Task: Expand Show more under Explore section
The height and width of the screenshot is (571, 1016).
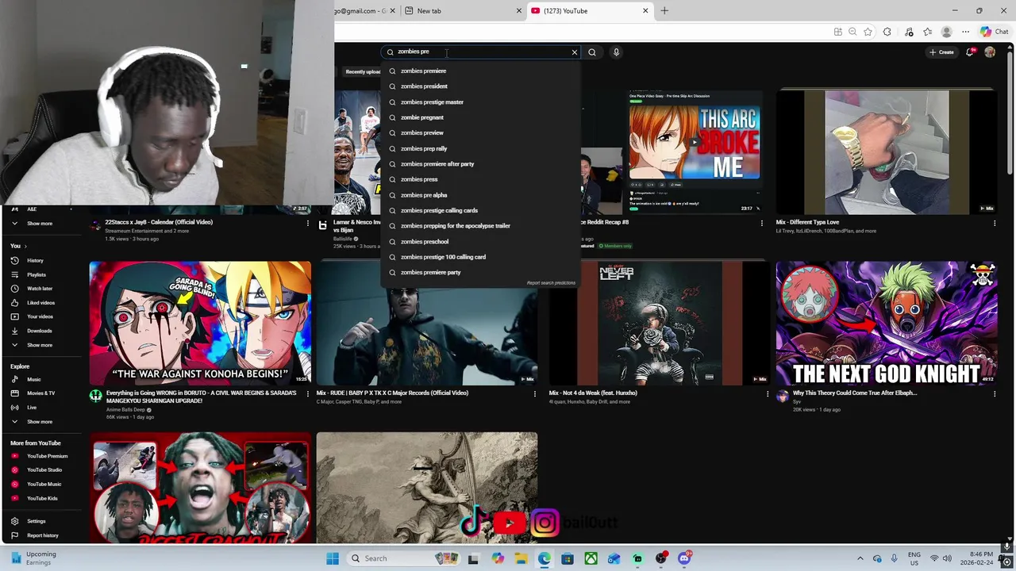Action: (x=39, y=422)
